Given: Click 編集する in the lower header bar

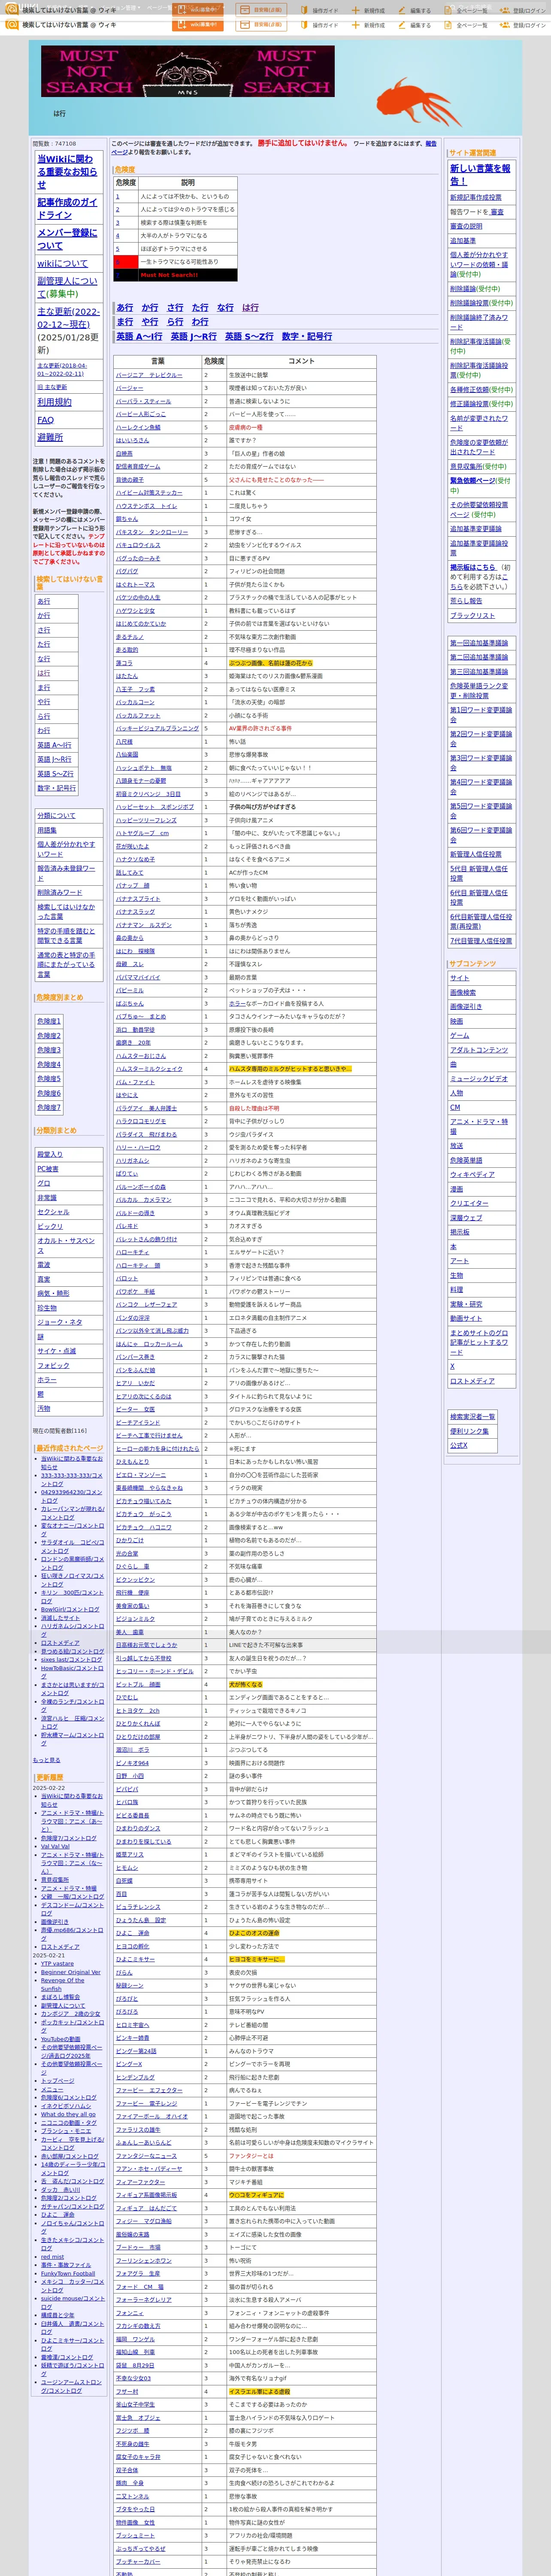Looking at the screenshot, I should pyautogui.click(x=416, y=25).
